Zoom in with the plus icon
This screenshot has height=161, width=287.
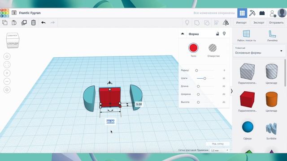pyautogui.click(x=7, y=73)
